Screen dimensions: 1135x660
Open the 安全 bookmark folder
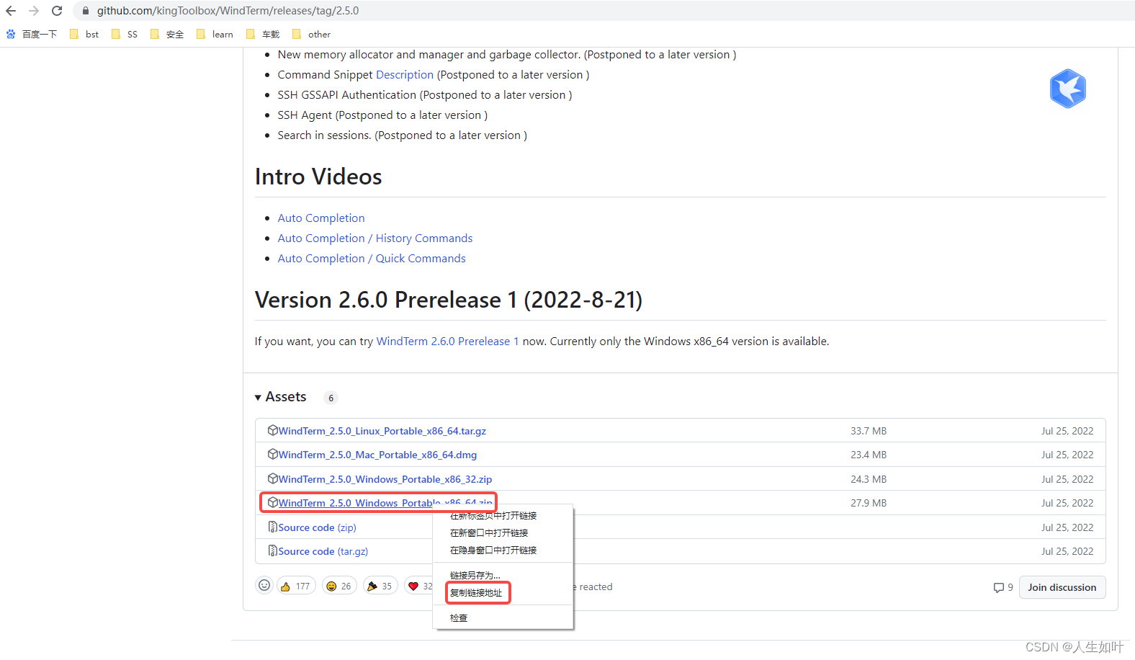click(x=167, y=34)
